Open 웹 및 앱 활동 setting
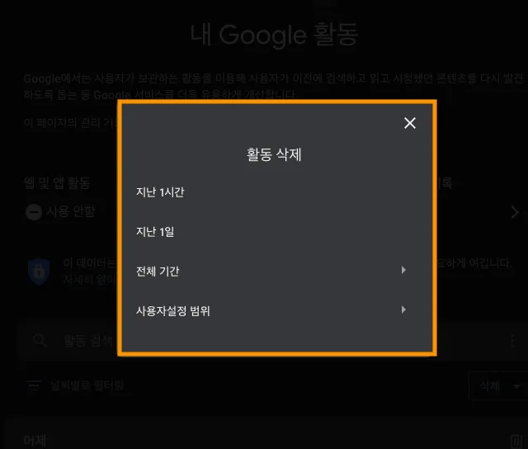528x449 pixels. tap(57, 183)
